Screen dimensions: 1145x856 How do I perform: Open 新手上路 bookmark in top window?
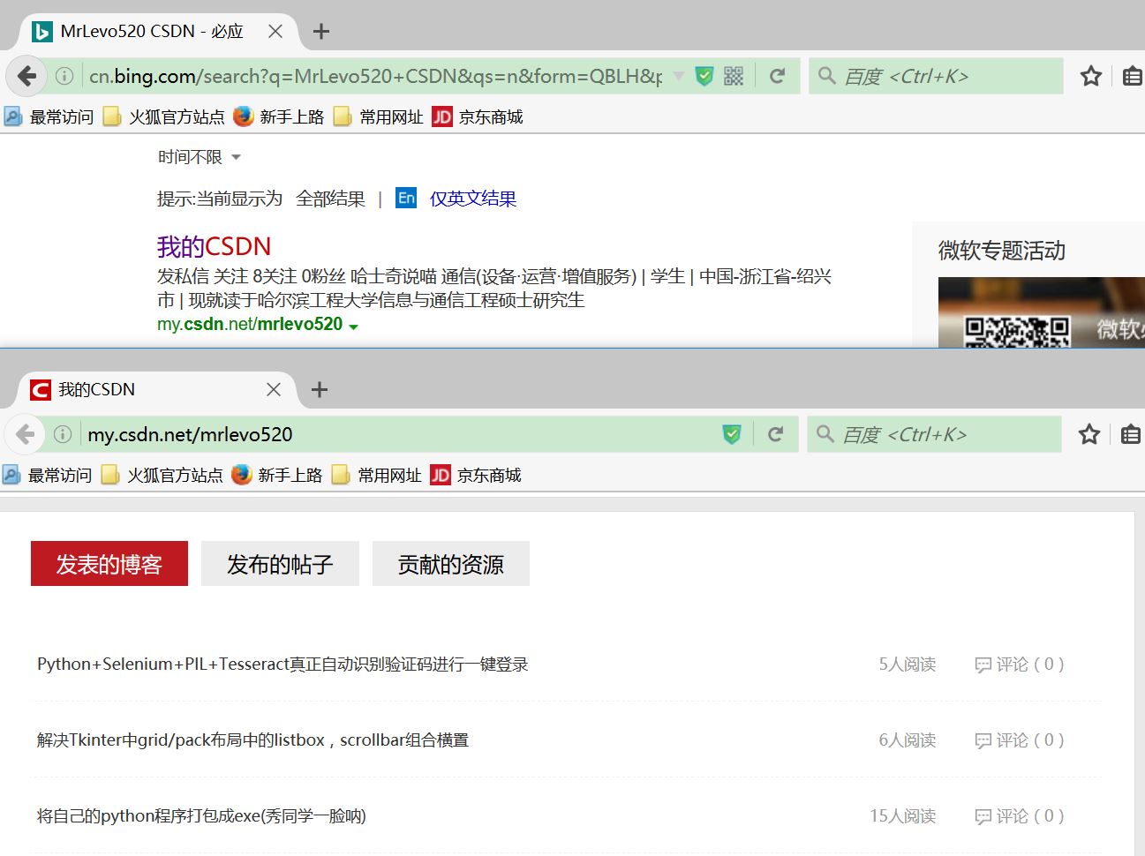click(279, 116)
